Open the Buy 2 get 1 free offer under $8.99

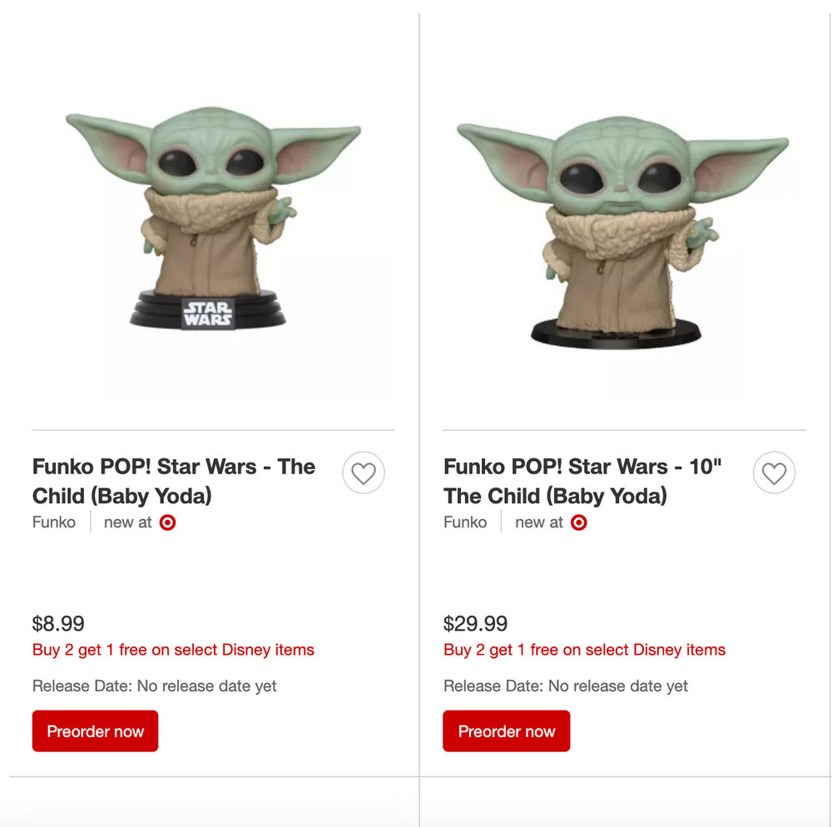[x=173, y=650]
